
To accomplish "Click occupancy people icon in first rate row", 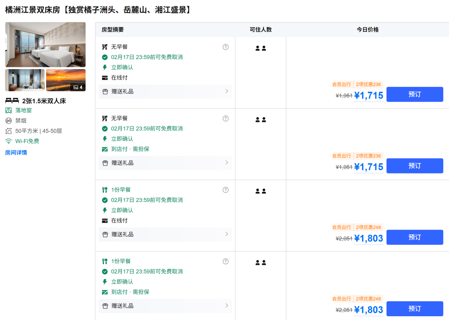I will pos(261,48).
